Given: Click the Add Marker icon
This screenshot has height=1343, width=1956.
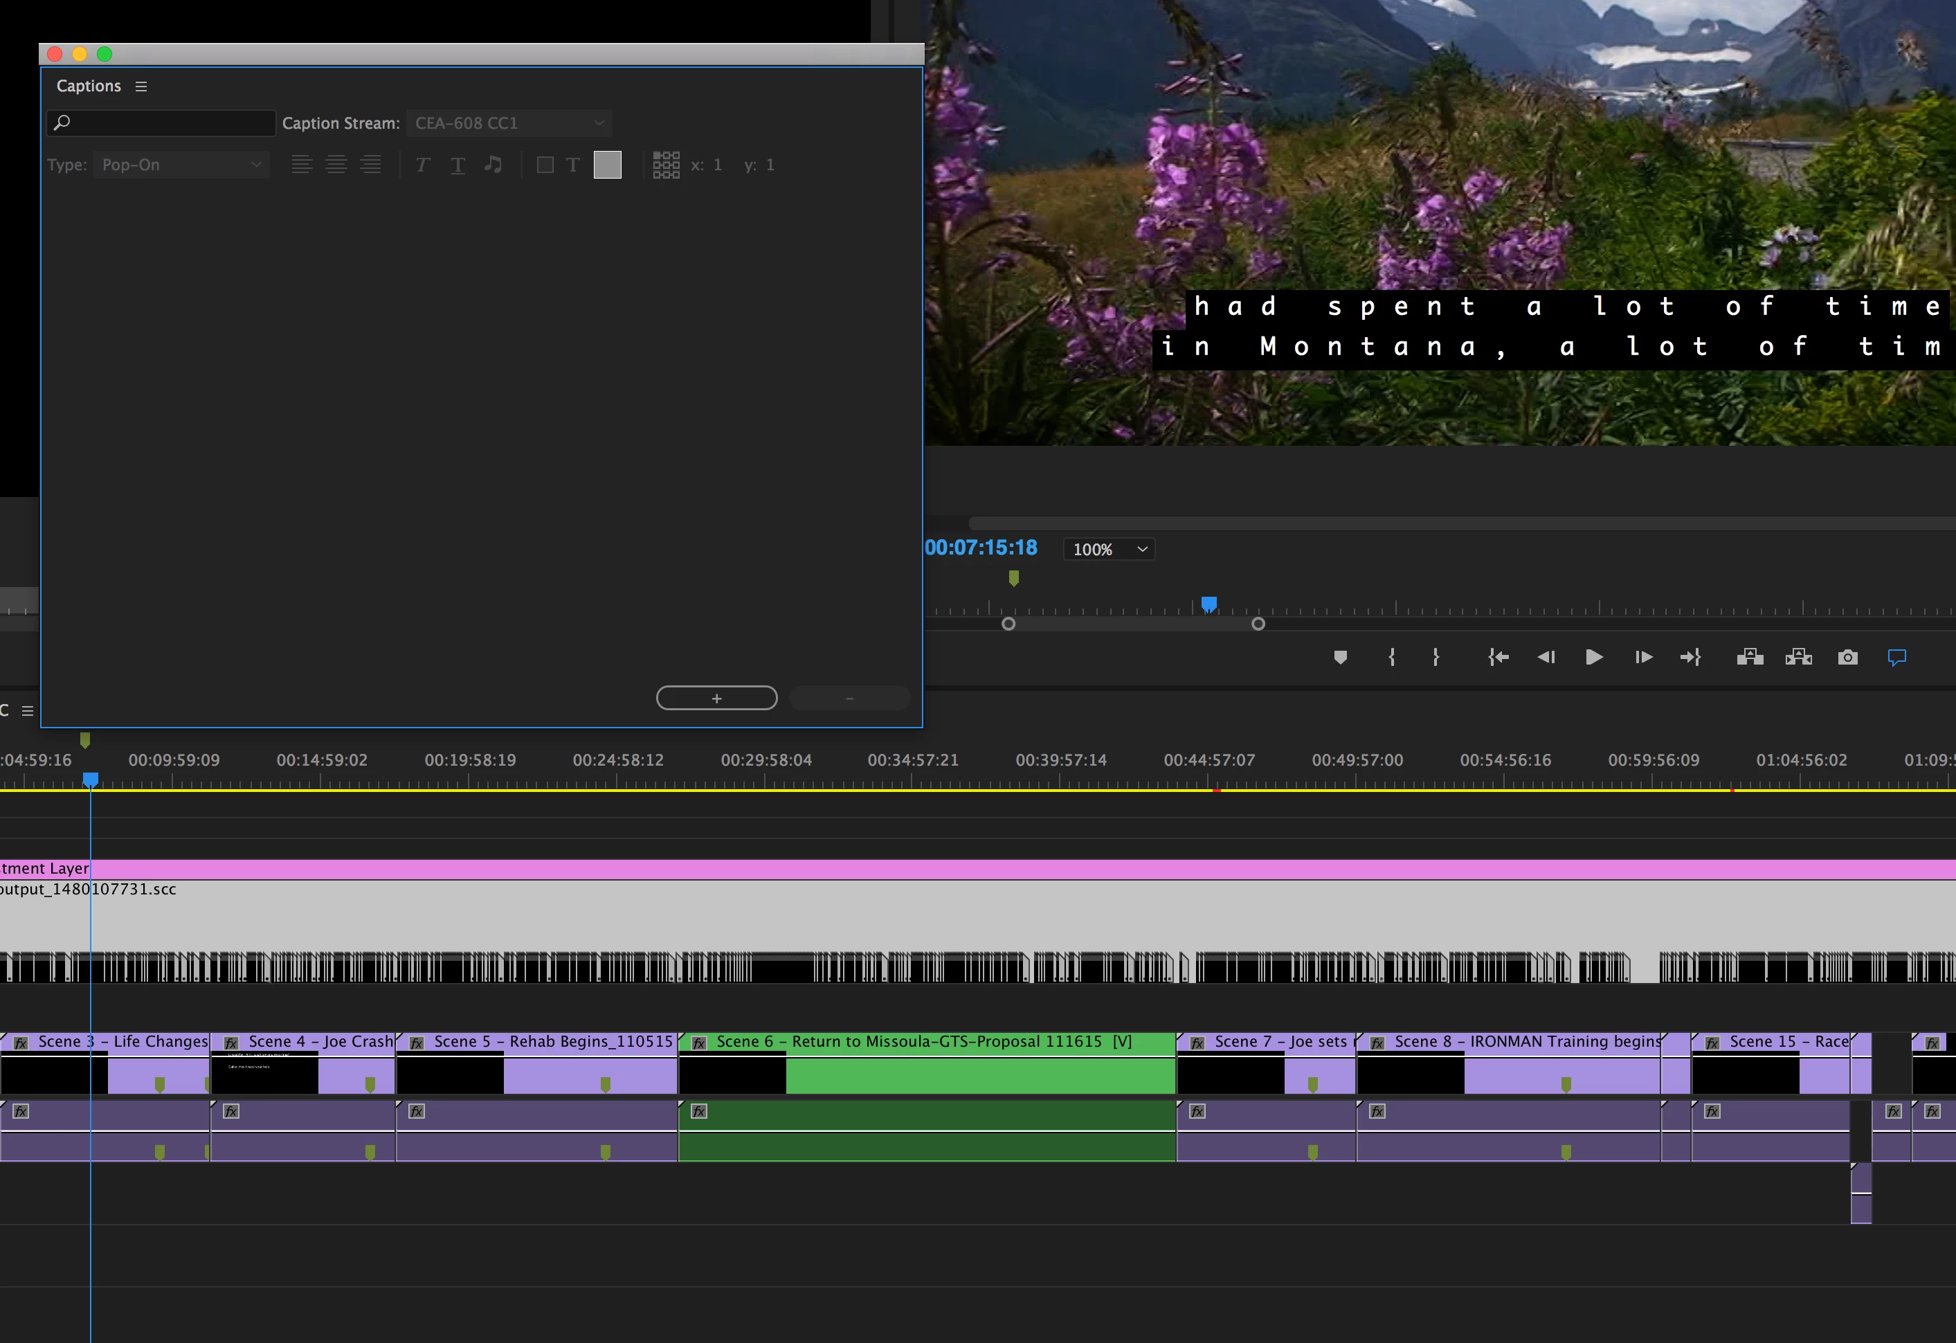Looking at the screenshot, I should pyautogui.click(x=1340, y=658).
